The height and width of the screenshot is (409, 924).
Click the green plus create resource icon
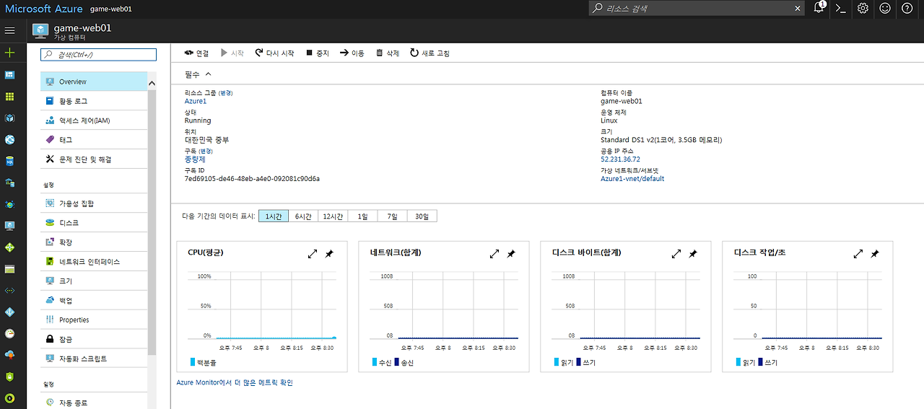(9, 53)
